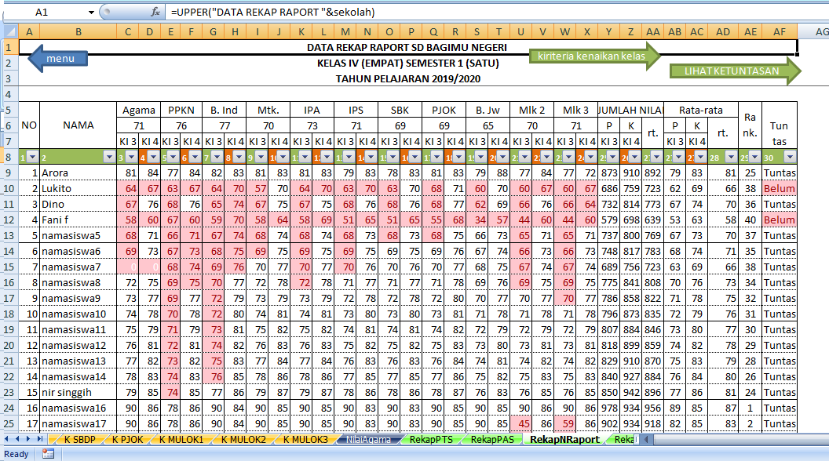Click in the Name Box showing A1

click(x=45, y=12)
